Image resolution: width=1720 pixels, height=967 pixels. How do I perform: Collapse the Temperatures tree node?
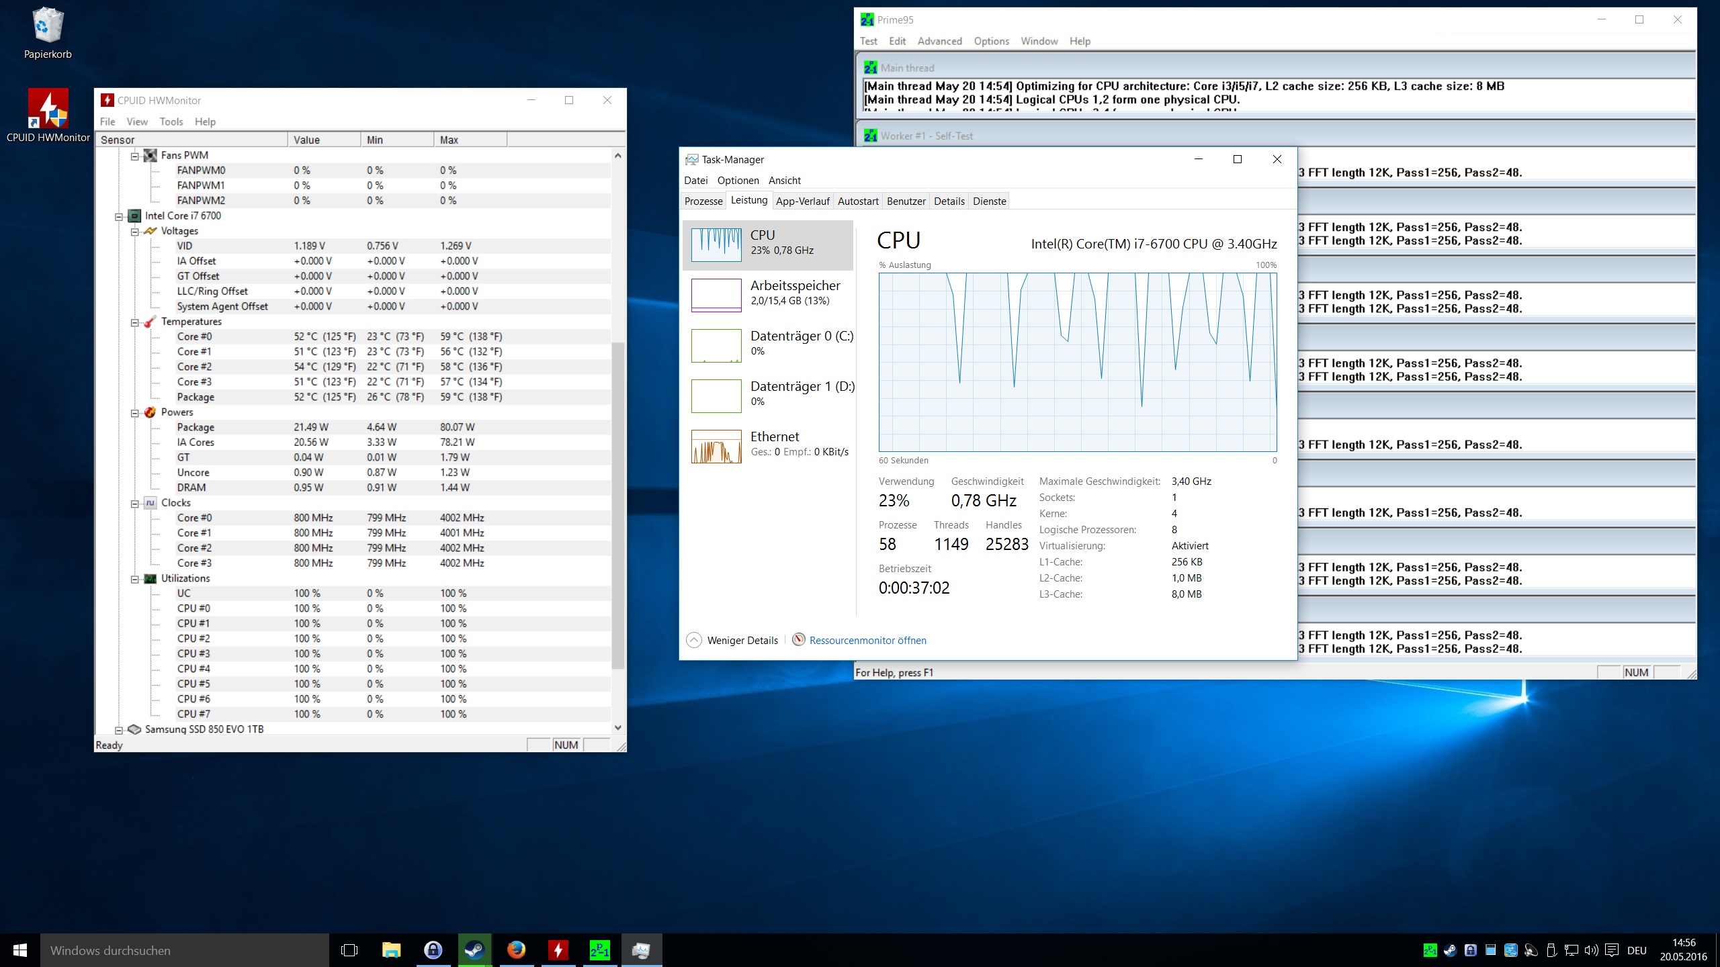(134, 322)
